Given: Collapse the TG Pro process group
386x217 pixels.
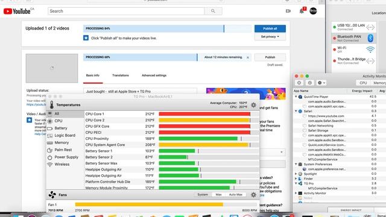Looking at the screenshot, I should click(296, 183).
